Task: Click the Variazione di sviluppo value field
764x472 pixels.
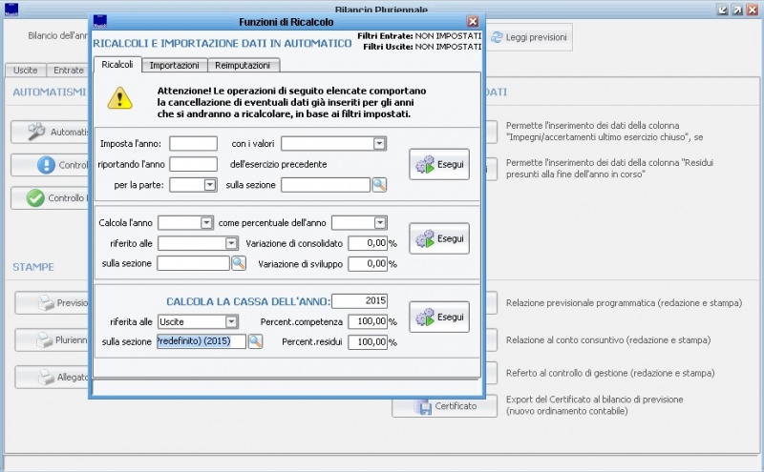Action: coord(368,264)
